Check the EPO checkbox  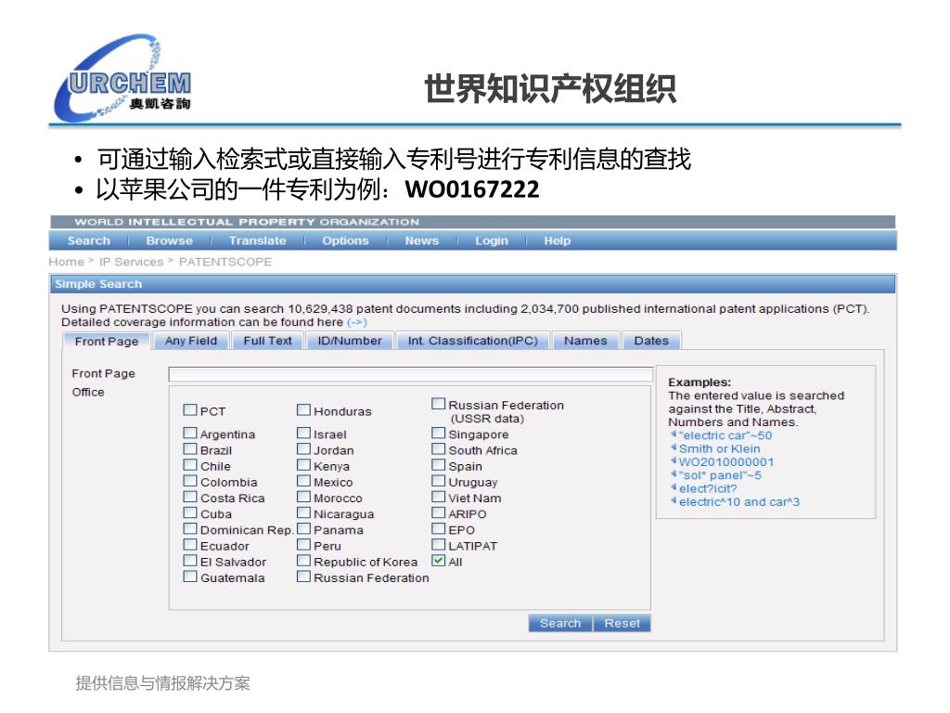[x=439, y=528]
